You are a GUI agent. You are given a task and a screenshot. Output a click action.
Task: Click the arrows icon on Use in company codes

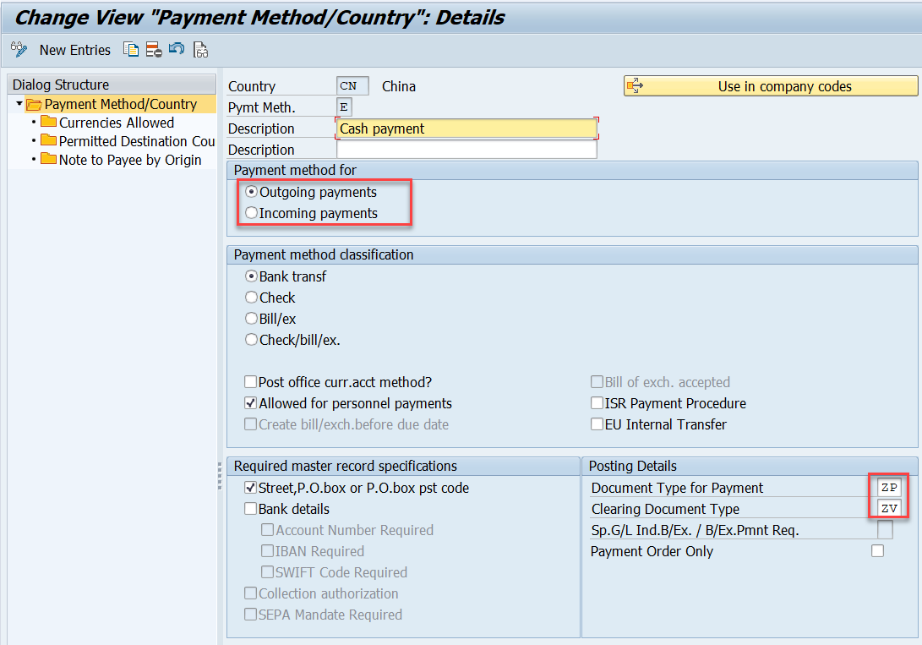coord(635,85)
